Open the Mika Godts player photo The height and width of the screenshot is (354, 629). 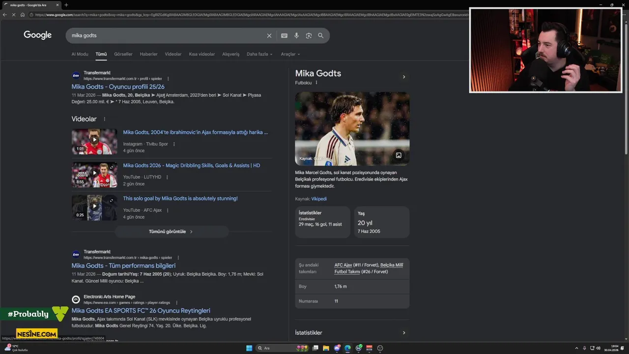point(352,129)
